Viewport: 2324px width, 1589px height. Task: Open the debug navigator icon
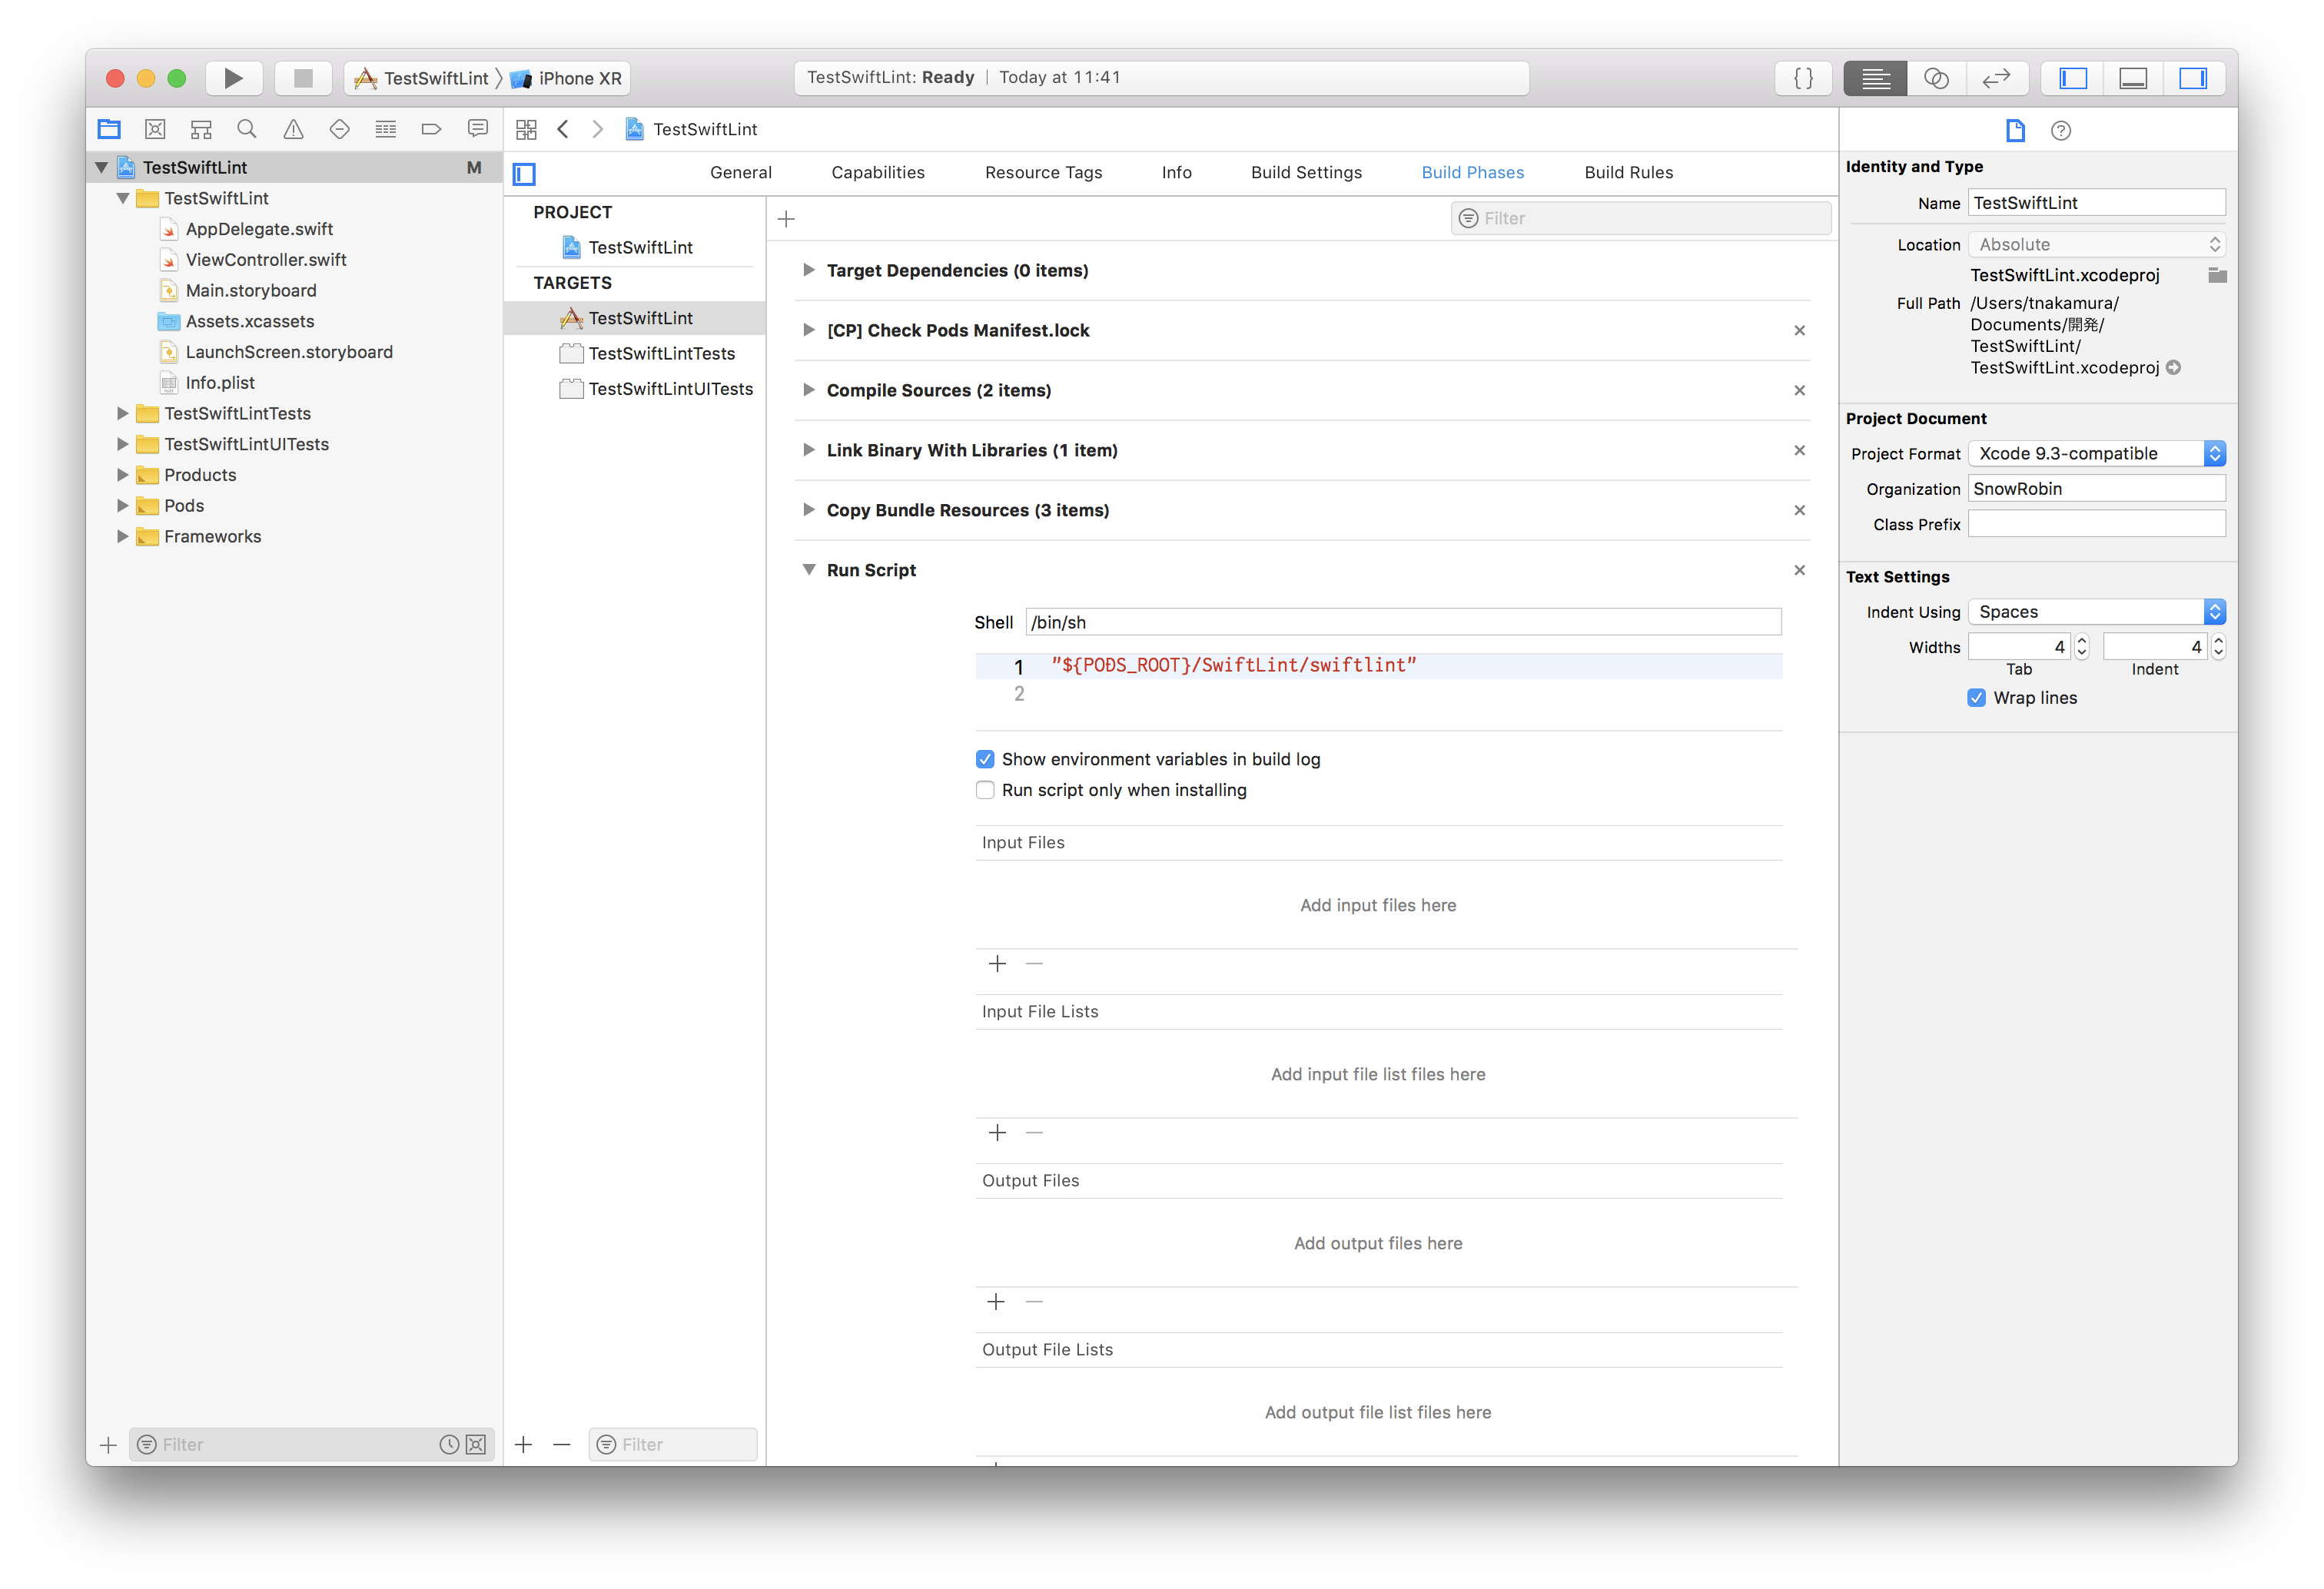coord(385,129)
